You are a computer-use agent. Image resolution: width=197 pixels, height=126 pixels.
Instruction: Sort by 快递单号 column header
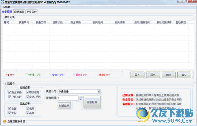(24, 23)
